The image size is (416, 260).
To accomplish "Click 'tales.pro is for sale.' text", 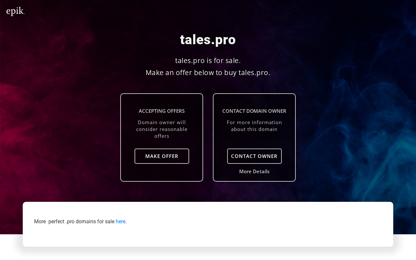I will [208, 61].
